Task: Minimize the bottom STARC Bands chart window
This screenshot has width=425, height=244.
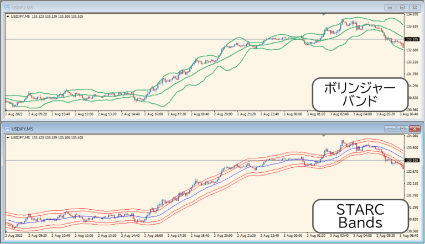Action: pyautogui.click(x=391, y=128)
